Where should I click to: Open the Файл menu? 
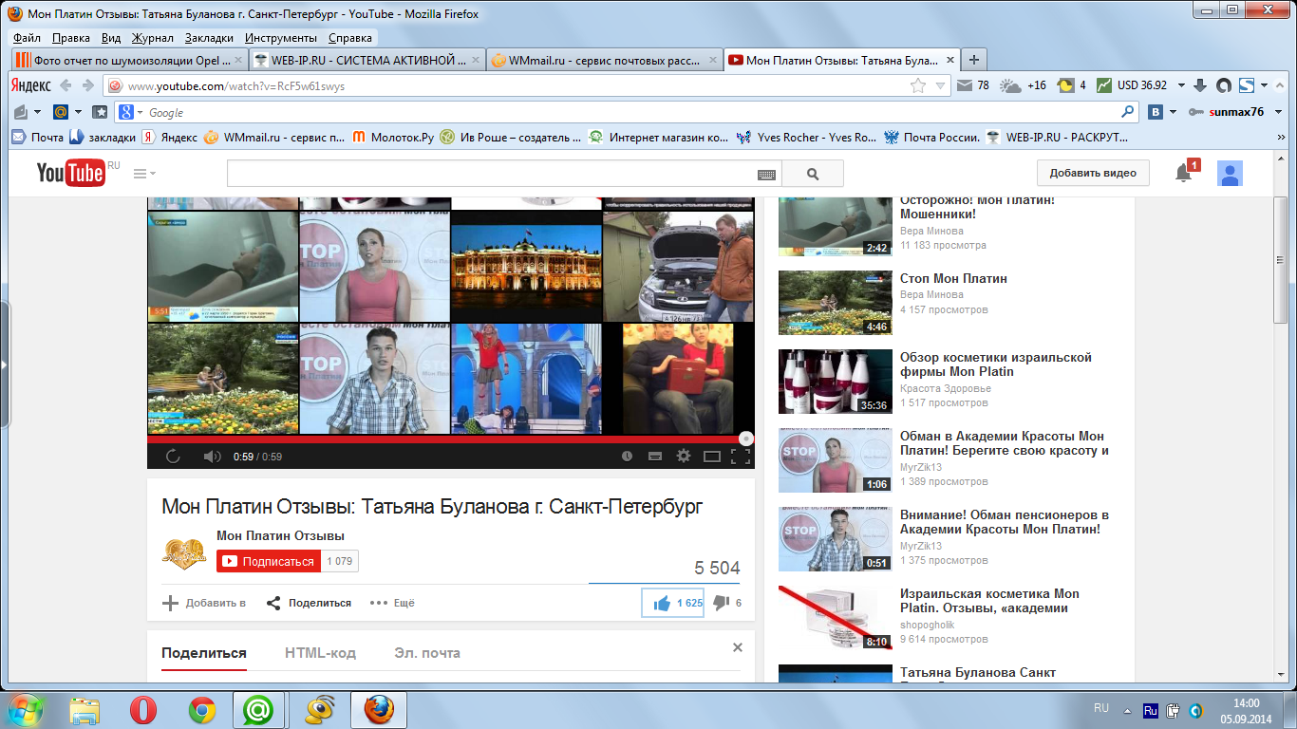(x=28, y=38)
